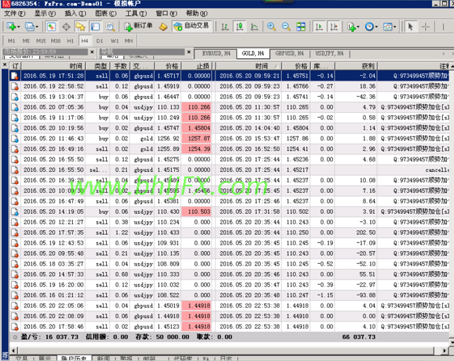Zoom in on the chart
Screen dimensions: 454x361
[x=271, y=27]
